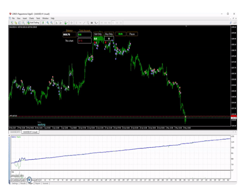Select the Arrows drawing tool
The height and width of the screenshot is (190, 243).
coord(96,23)
